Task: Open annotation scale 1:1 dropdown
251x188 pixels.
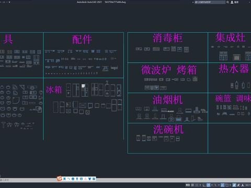Action: coord(248,185)
